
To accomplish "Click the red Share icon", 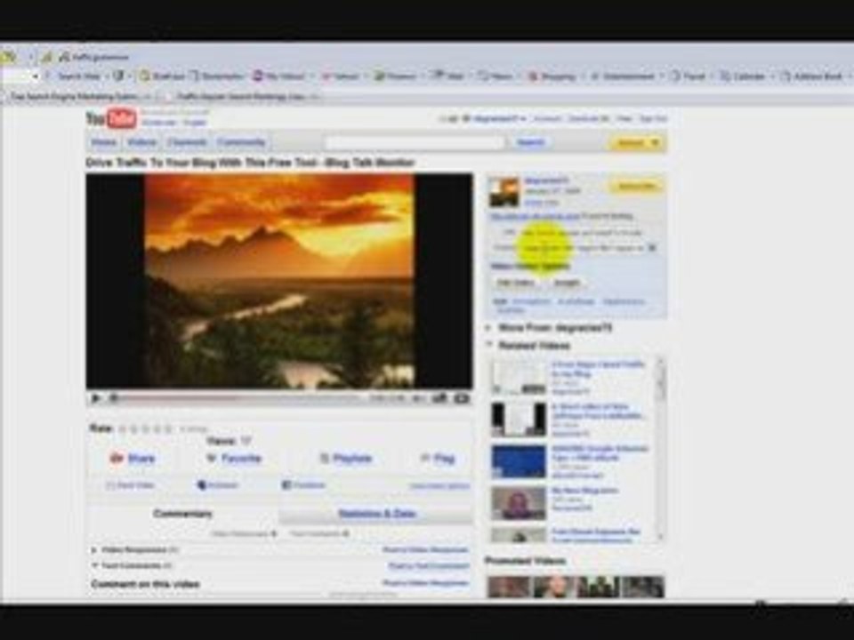I will 116,459.
